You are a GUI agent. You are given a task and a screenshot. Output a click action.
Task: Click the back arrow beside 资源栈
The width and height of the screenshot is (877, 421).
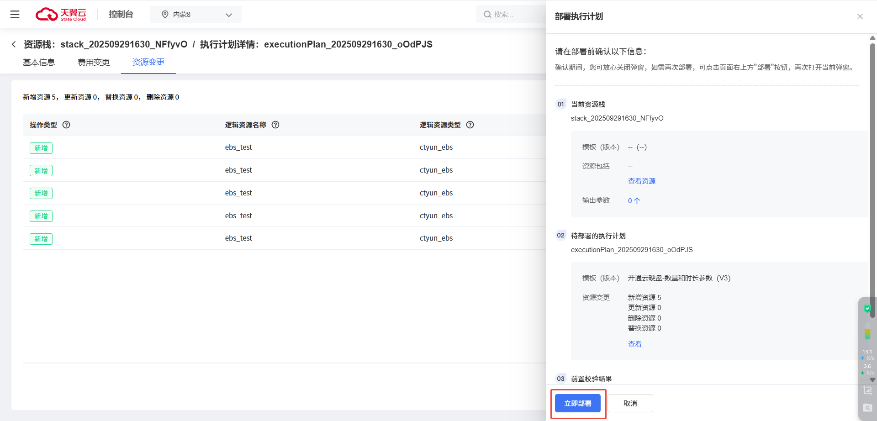(x=14, y=44)
